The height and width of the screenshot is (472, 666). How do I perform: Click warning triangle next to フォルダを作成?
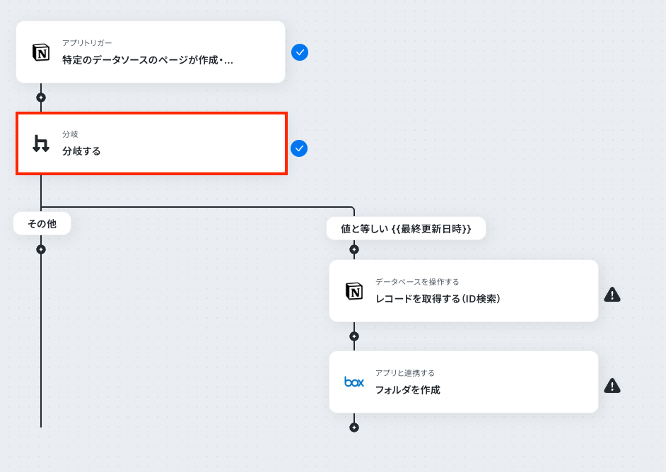pyautogui.click(x=612, y=385)
